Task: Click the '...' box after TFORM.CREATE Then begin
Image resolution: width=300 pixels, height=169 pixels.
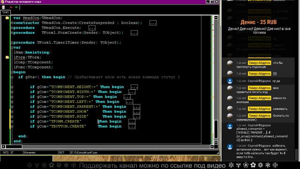Action: pos(132,122)
